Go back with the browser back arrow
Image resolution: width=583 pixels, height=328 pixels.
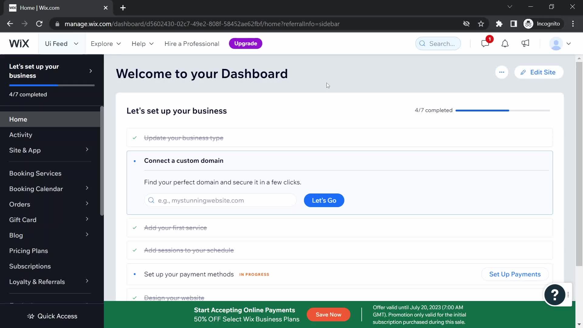click(10, 24)
